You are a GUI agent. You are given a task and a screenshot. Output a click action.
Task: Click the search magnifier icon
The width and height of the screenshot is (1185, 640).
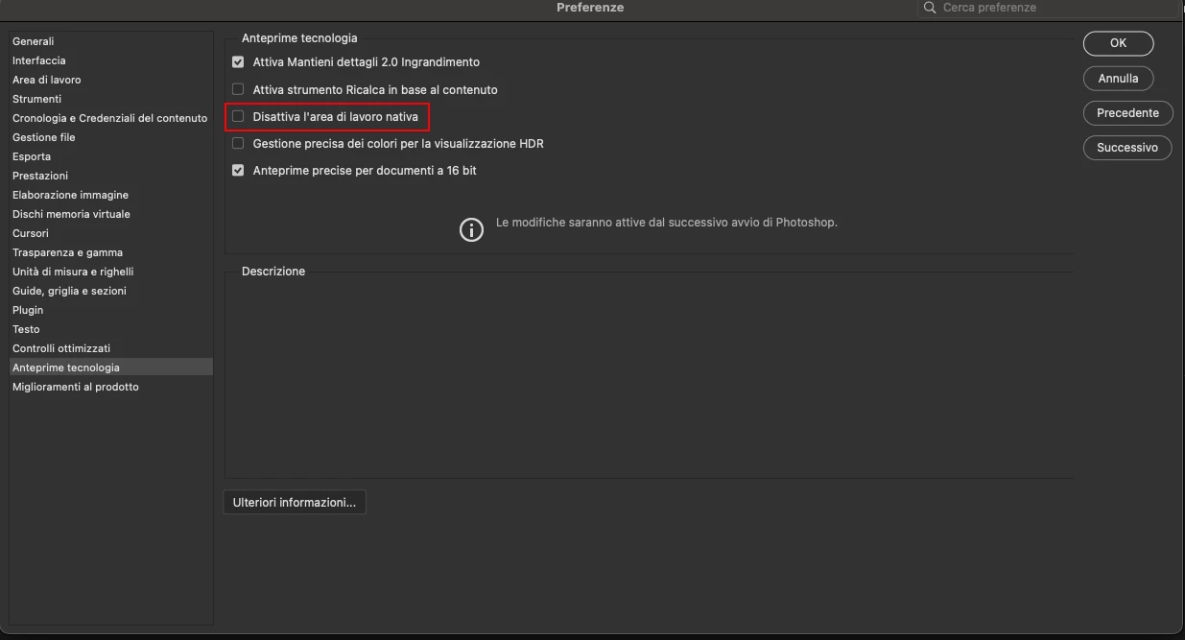click(x=930, y=8)
